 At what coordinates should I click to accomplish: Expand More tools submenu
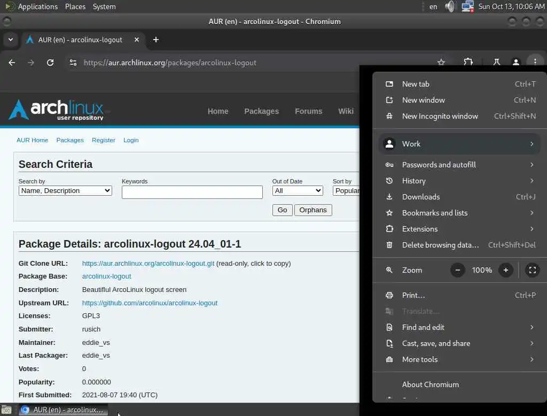tap(460, 359)
